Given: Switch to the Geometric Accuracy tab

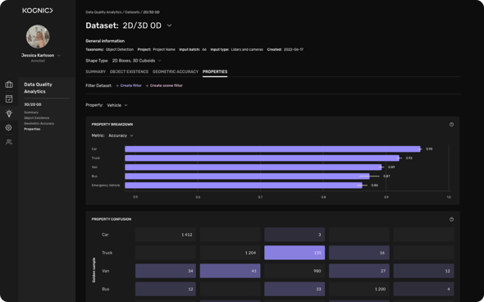Looking at the screenshot, I should [x=176, y=71].
